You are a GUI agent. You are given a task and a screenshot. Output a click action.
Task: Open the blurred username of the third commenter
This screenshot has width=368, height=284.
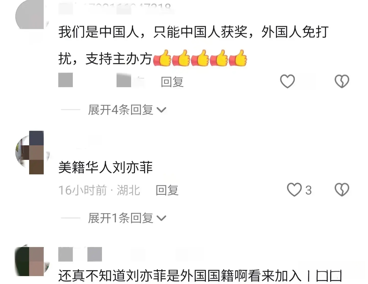(80, 254)
